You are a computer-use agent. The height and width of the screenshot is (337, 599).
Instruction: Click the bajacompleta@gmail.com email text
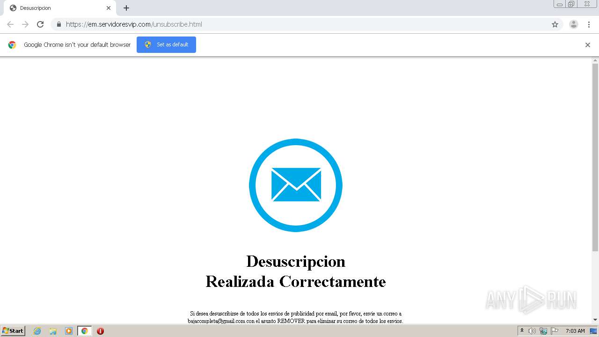(x=217, y=321)
